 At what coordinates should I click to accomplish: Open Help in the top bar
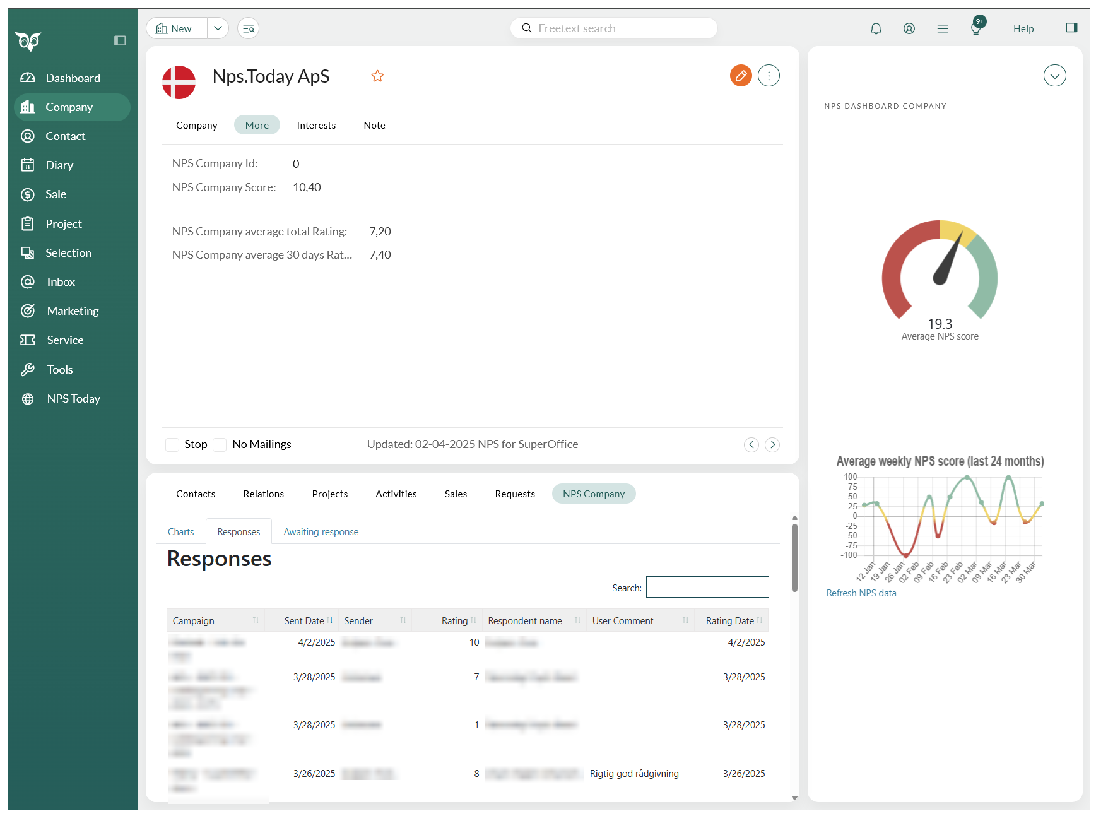point(1023,29)
